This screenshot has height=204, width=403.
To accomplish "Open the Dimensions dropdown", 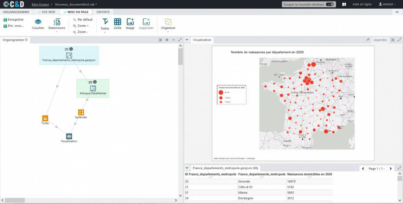I will (57, 24).
